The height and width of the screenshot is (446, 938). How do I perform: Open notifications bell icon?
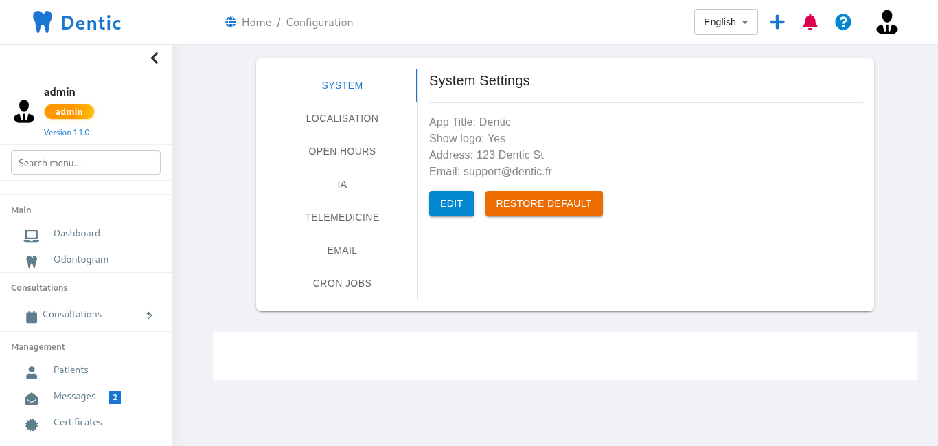(x=810, y=22)
